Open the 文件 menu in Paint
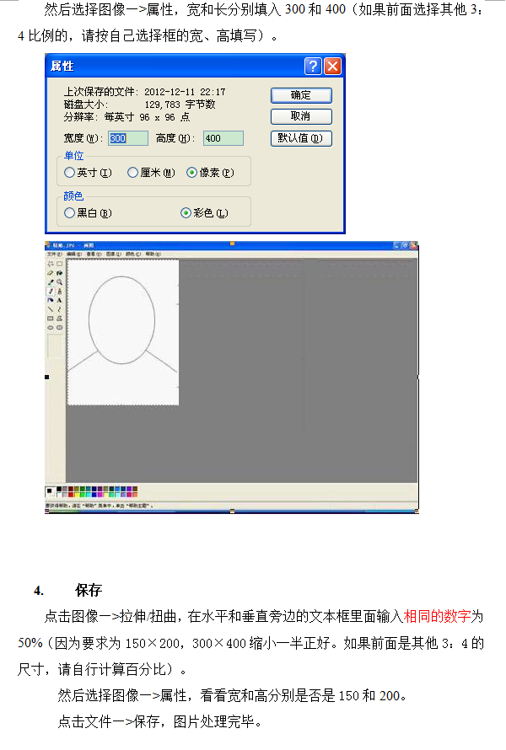 53,253
